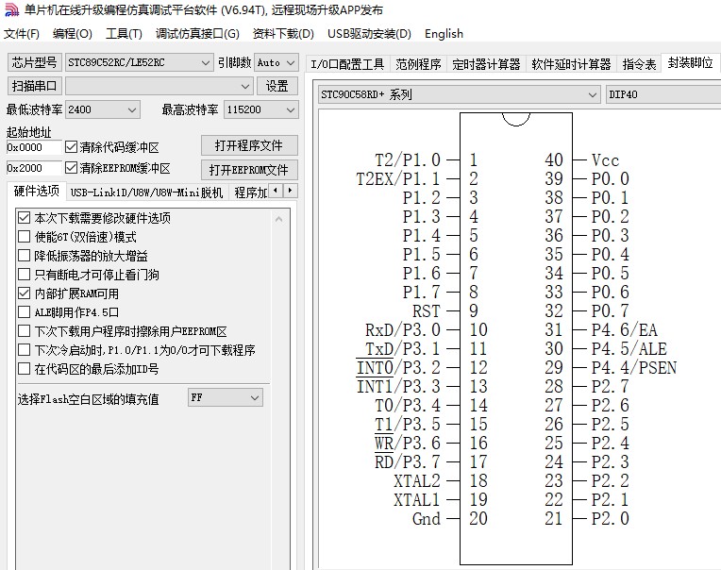
Task: Select the 硬件选项 tab
Action: pyautogui.click(x=37, y=192)
